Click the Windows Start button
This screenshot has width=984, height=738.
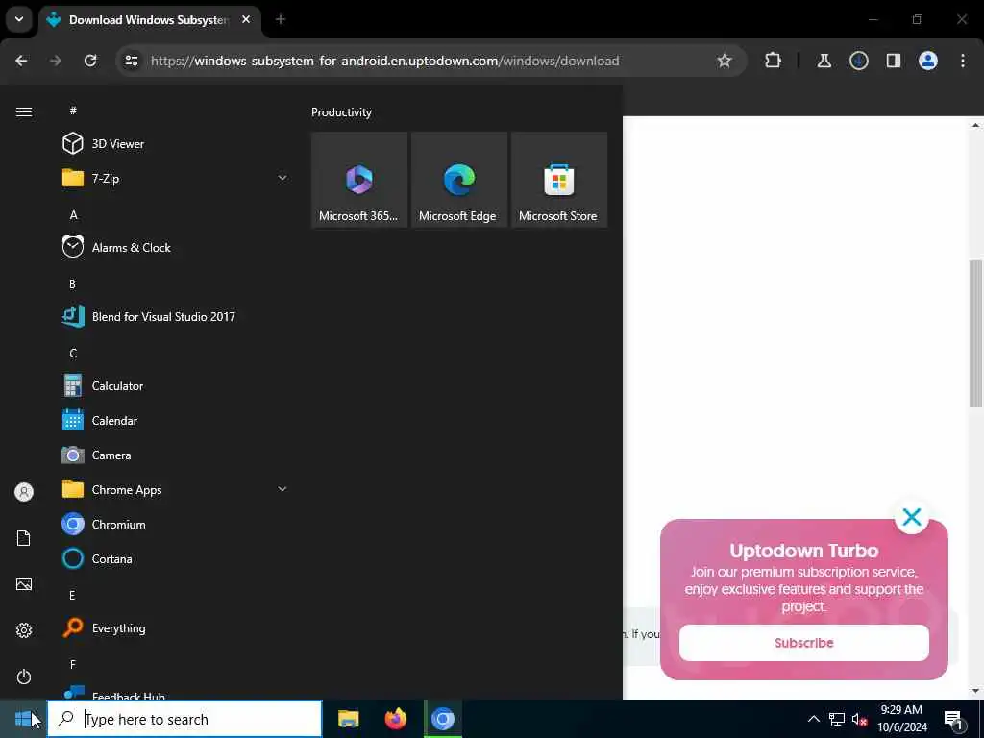(23, 719)
